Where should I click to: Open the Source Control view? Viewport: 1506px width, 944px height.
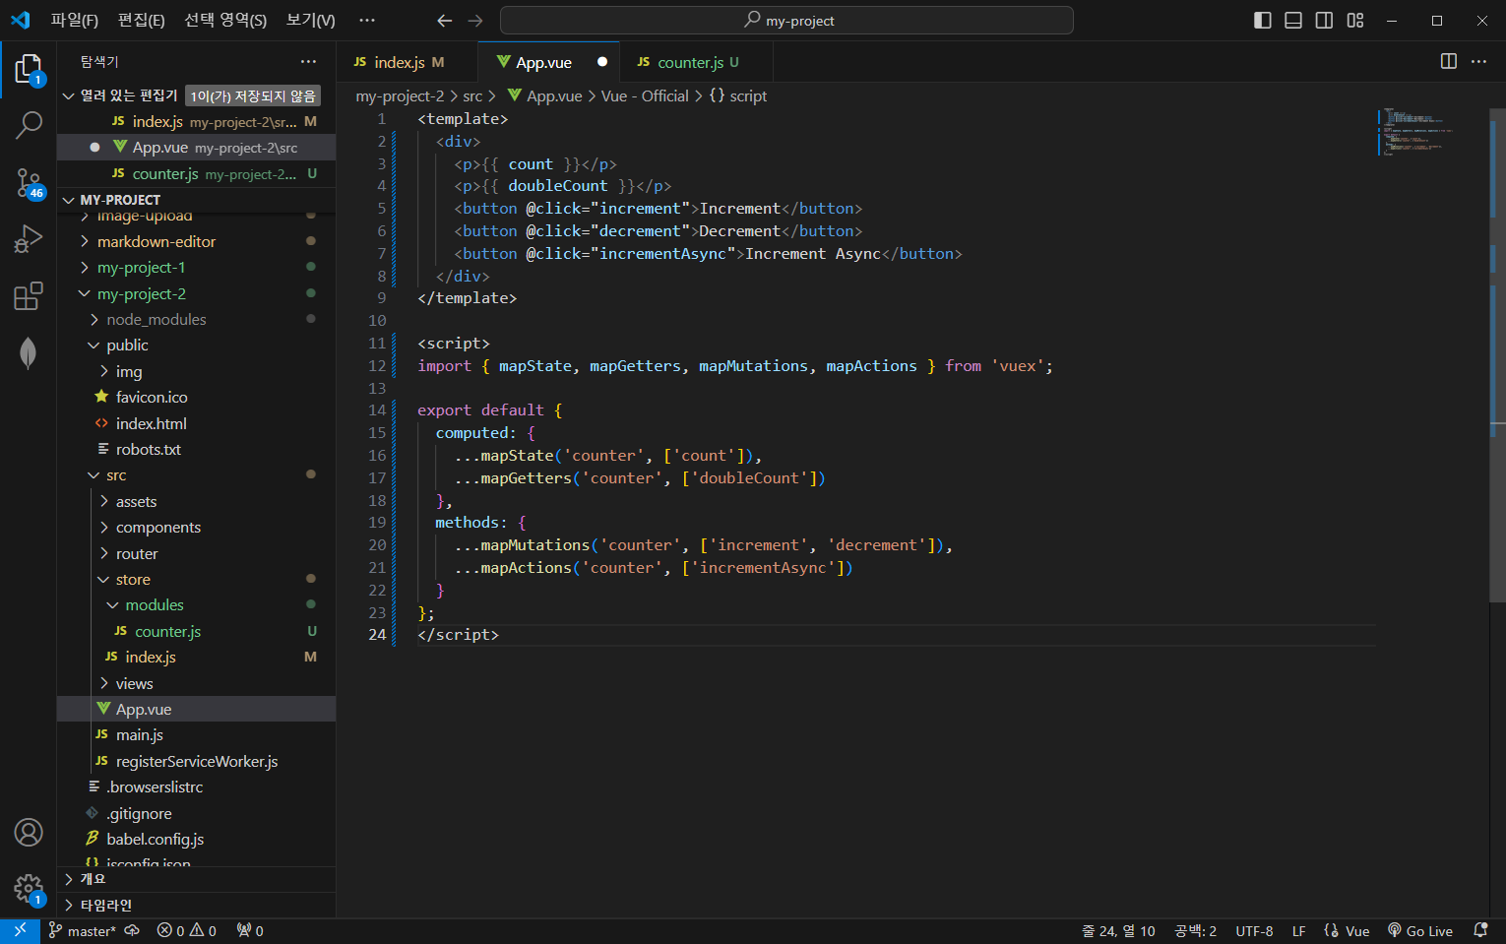click(29, 182)
